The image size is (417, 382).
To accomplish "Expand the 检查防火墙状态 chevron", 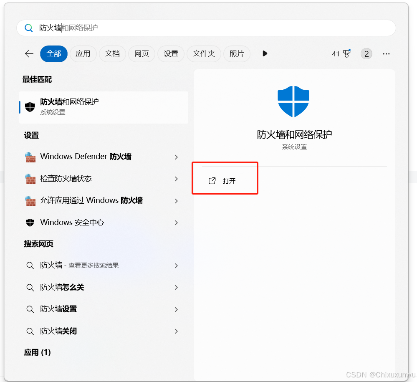I will click(x=176, y=179).
